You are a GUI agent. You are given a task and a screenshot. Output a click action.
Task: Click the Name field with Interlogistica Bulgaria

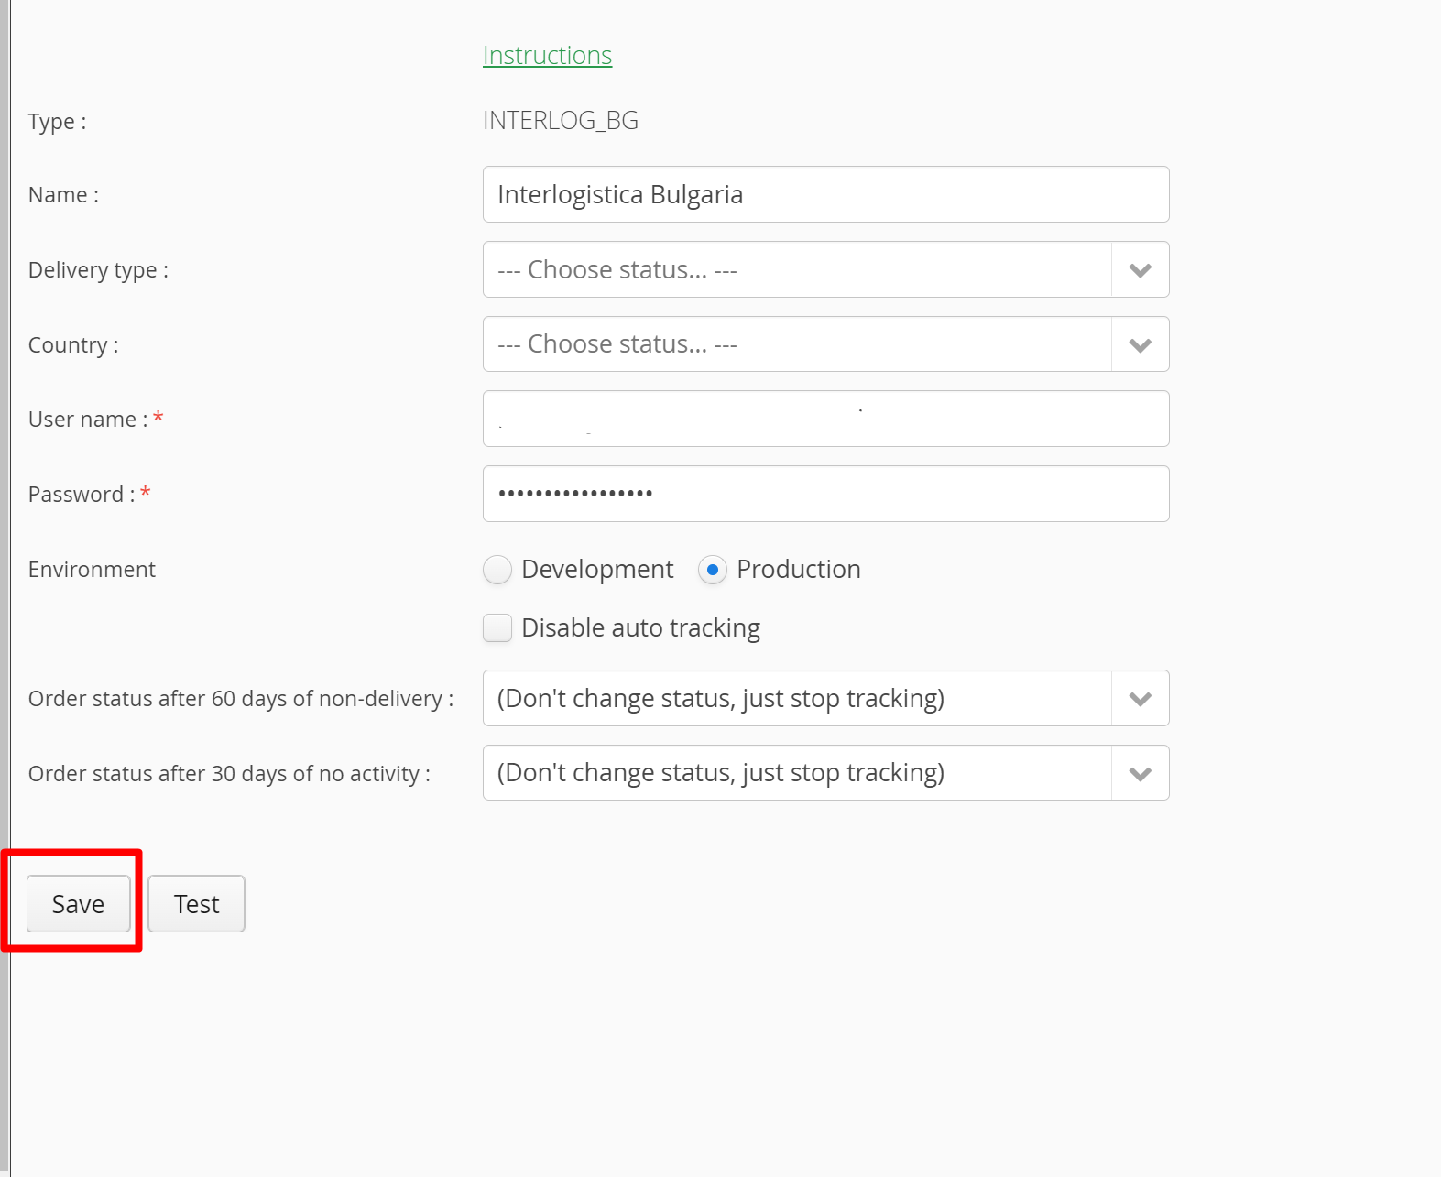(x=825, y=194)
